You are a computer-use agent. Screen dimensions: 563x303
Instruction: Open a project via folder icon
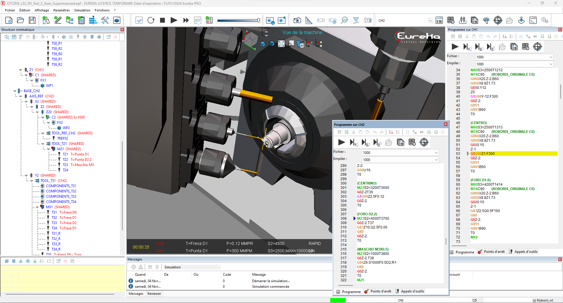(21, 20)
